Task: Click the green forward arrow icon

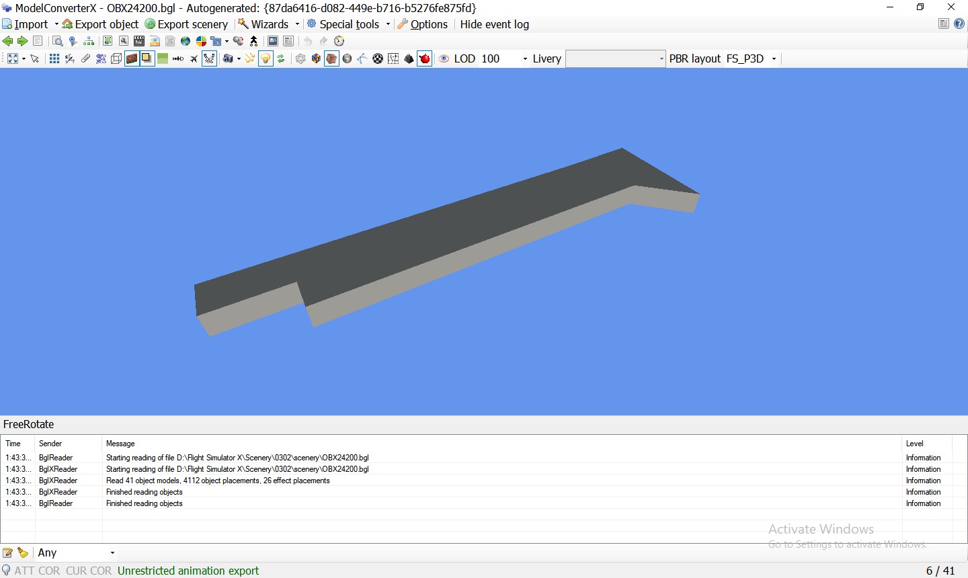Action: (22, 41)
